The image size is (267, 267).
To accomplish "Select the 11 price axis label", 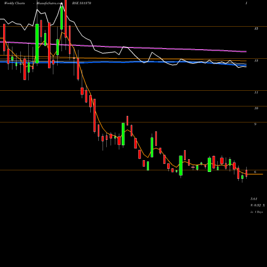I will (256, 92).
